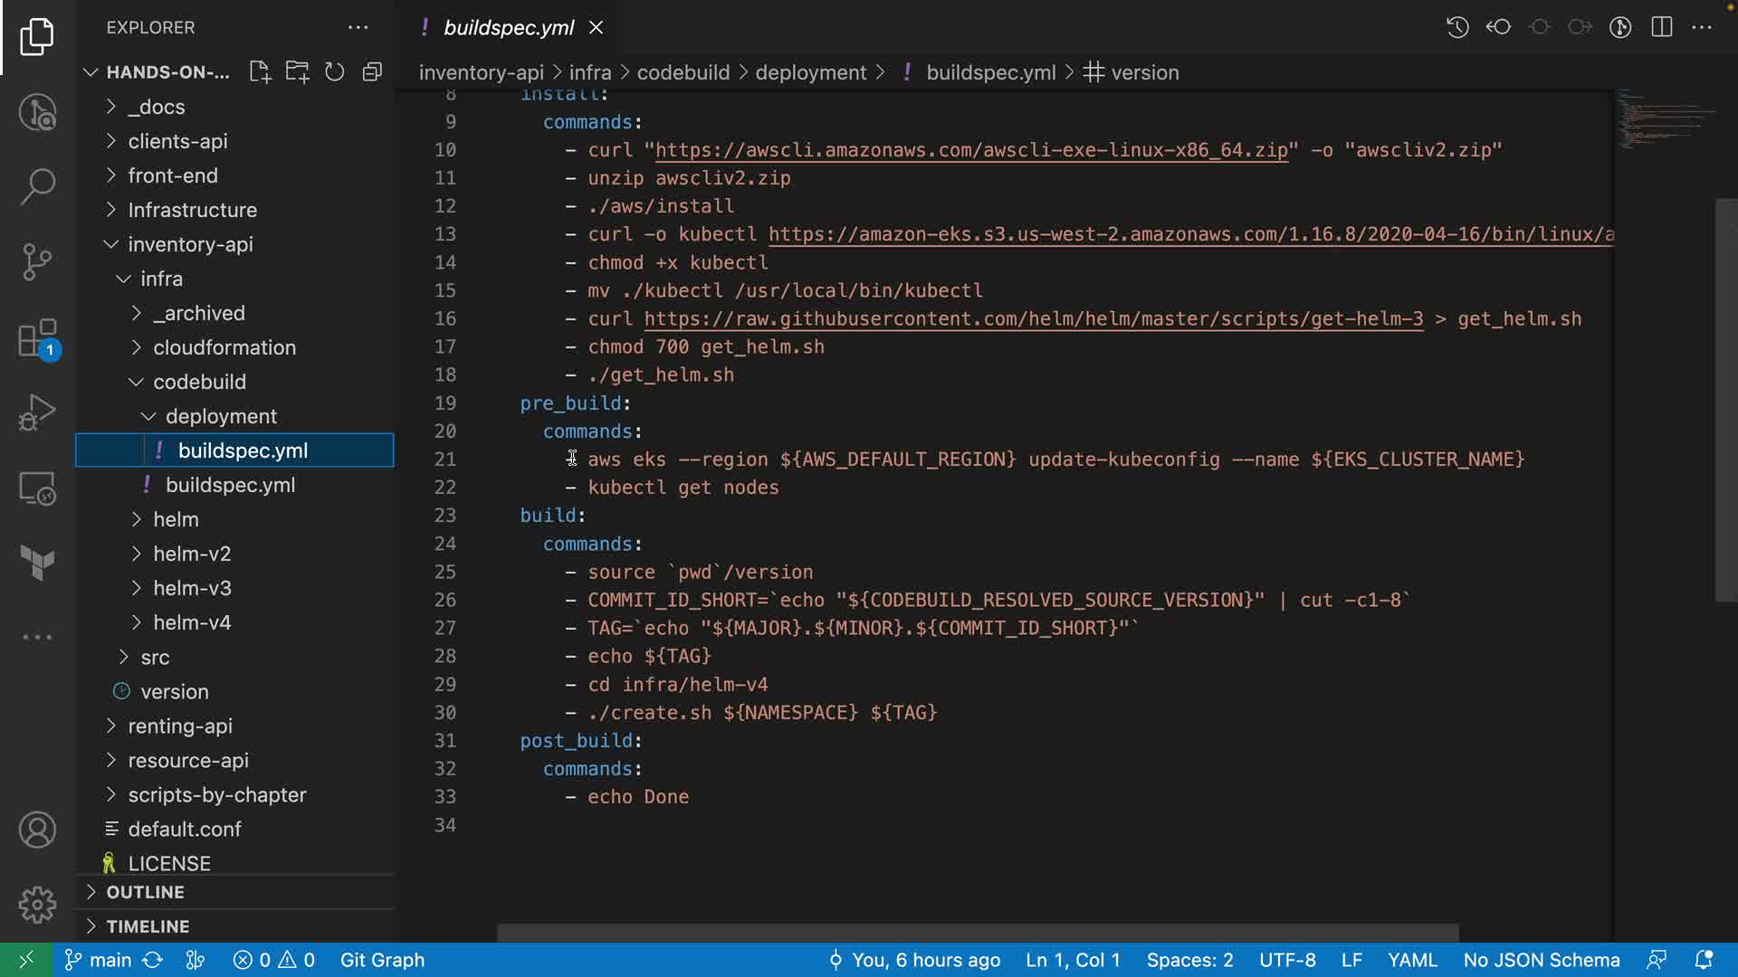Click the New File icon in Explorer
Screen dimensions: 1738x977
(260, 72)
